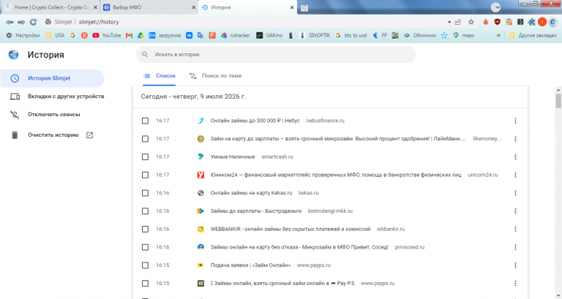Open the maps bookmark
The height and width of the screenshot is (299, 562).
pyautogui.click(x=463, y=35)
